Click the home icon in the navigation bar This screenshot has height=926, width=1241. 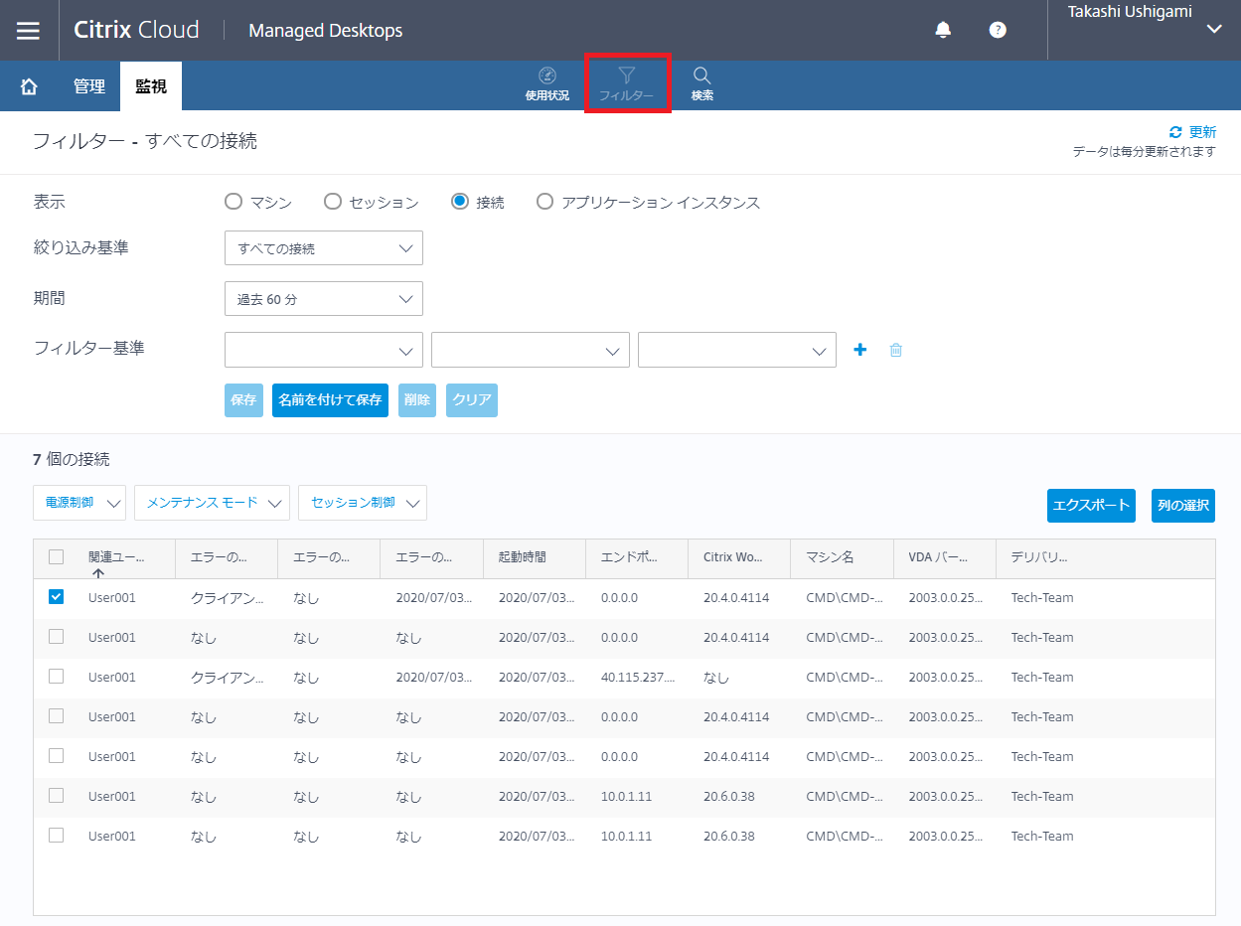tap(27, 85)
